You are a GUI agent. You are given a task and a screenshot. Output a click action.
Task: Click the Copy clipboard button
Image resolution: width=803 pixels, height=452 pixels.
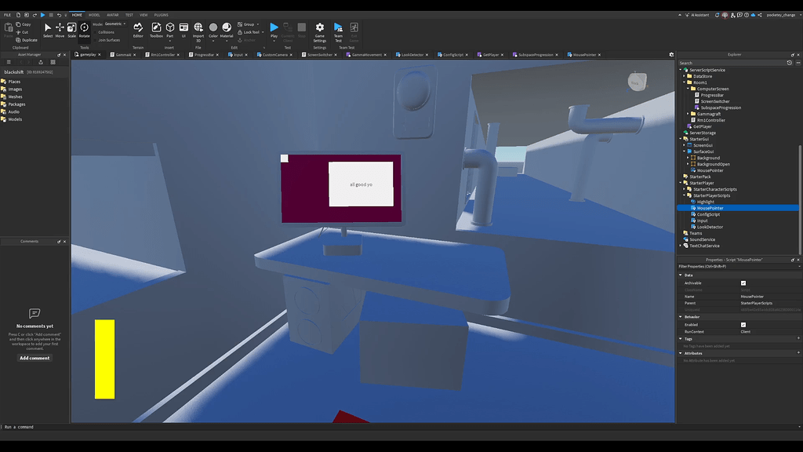[x=24, y=24]
